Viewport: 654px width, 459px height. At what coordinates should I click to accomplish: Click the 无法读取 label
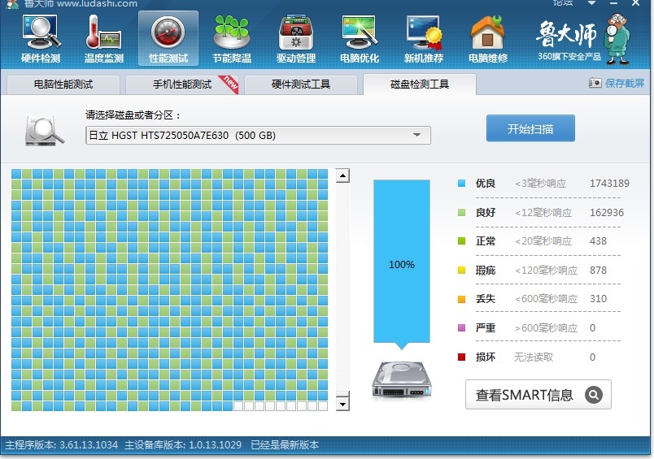pyautogui.click(x=534, y=357)
